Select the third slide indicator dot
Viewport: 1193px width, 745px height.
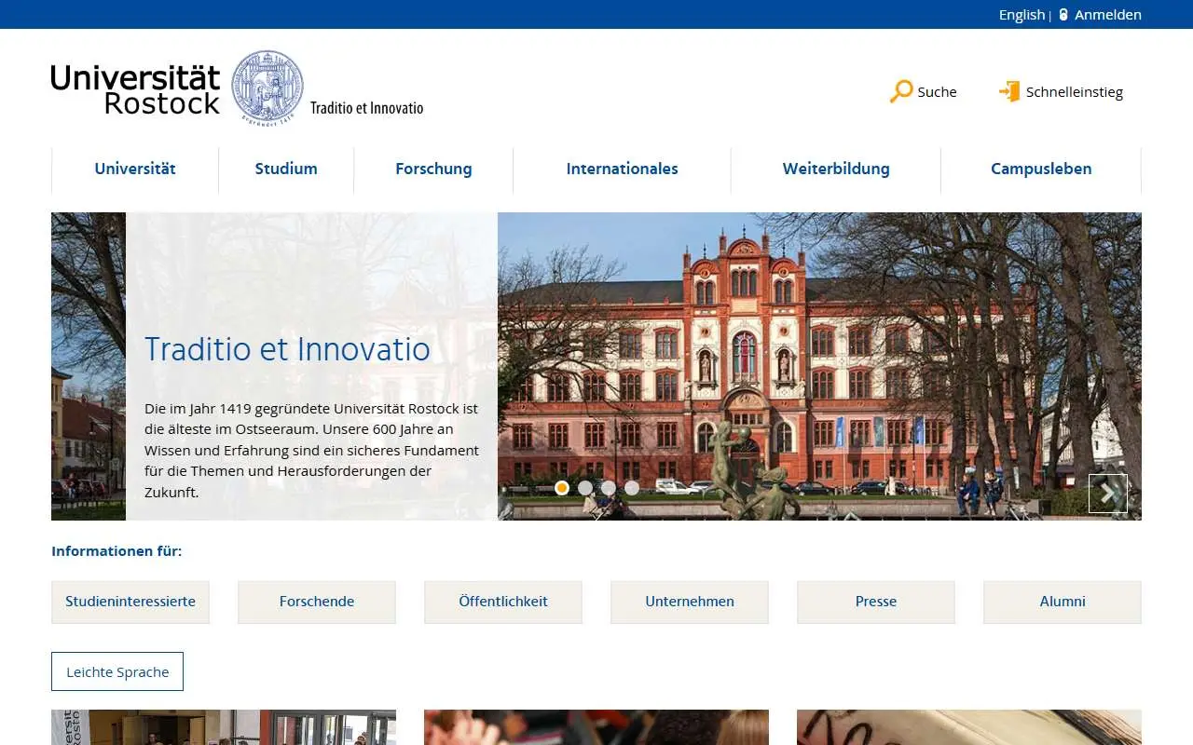pos(609,488)
